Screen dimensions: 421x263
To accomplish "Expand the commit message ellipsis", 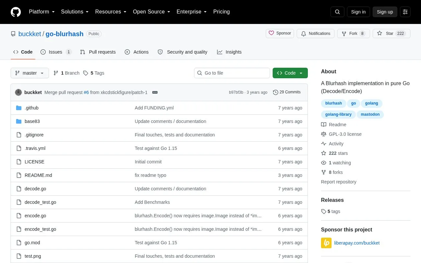I will click(x=155, y=92).
